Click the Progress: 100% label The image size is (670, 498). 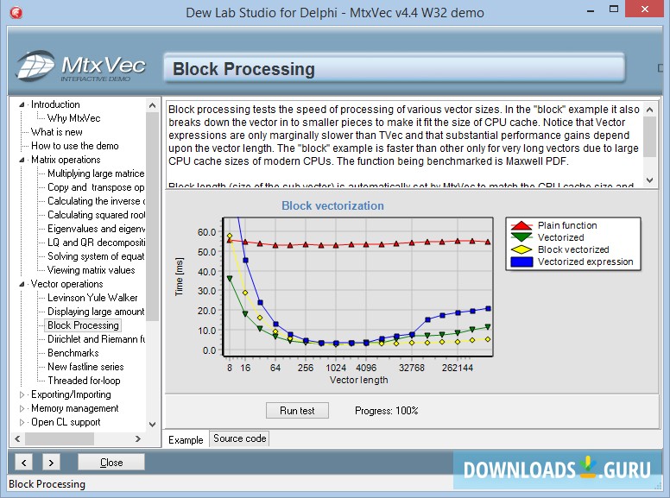click(x=386, y=411)
